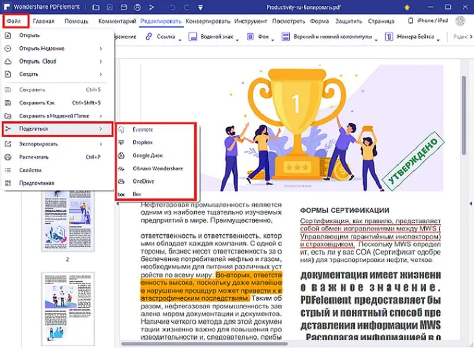Click the ФОРМЫ СЕРТИФИКАЦИИ heading

click(x=344, y=211)
